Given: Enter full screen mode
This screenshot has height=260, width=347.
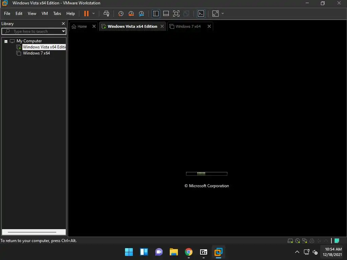Looking at the screenshot, I should tap(176, 14).
